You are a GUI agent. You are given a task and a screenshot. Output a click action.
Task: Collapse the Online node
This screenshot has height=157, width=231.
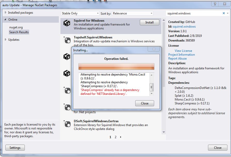click(5, 19)
